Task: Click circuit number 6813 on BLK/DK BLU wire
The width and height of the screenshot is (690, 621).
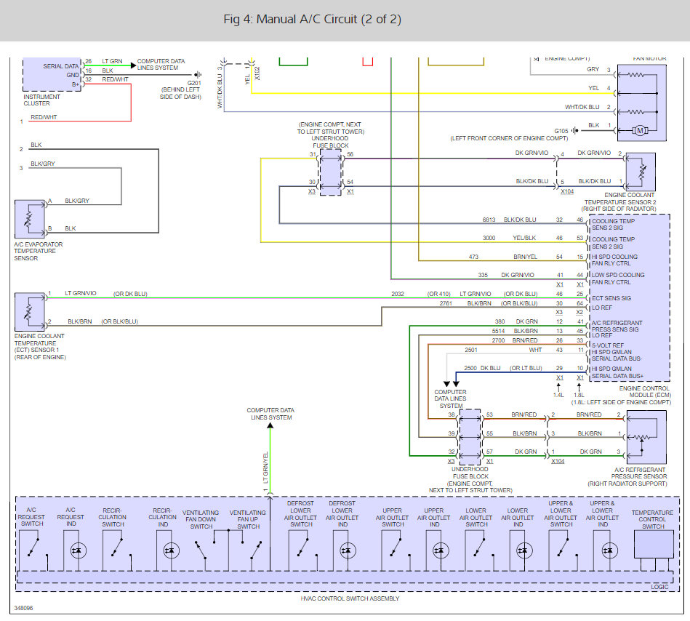Action: [489, 220]
